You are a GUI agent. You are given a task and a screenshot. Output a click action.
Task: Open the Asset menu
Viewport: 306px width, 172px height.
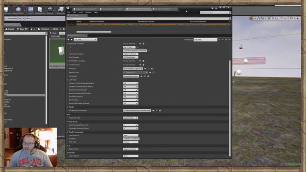click(80, 12)
